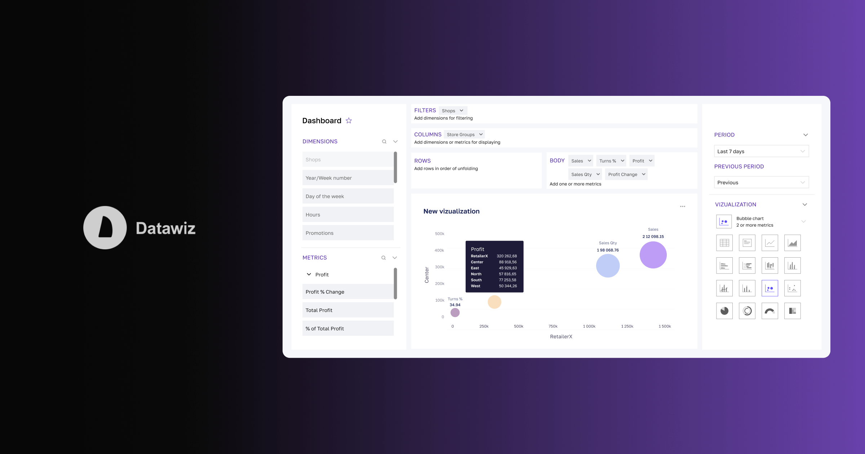Click the line chart visualization icon
This screenshot has height=454, width=865.
(769, 242)
